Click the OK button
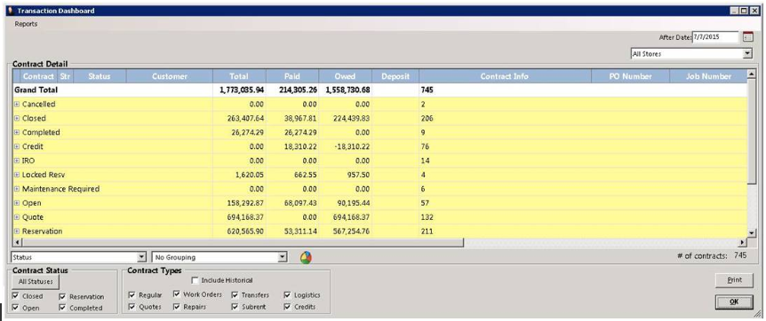The width and height of the screenshot is (766, 321). [x=734, y=302]
